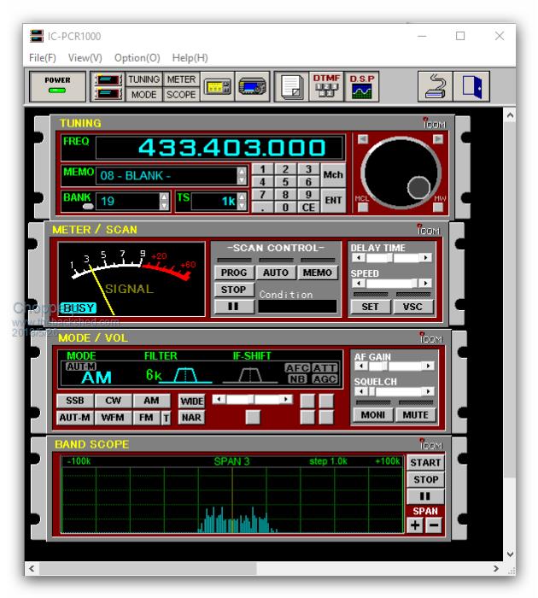538x598 pixels.
Task: Open the Help(H) menu
Action: coord(190,57)
